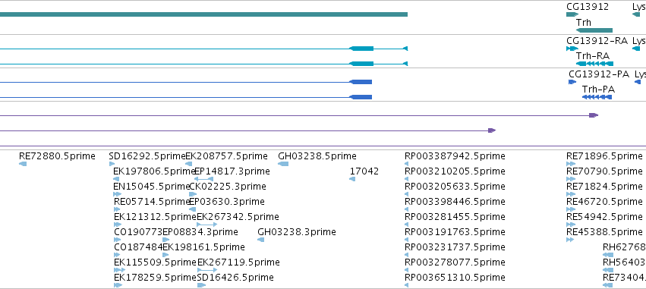Open RP003387942.5prime label
This screenshot has height=289, width=646.
455,156
